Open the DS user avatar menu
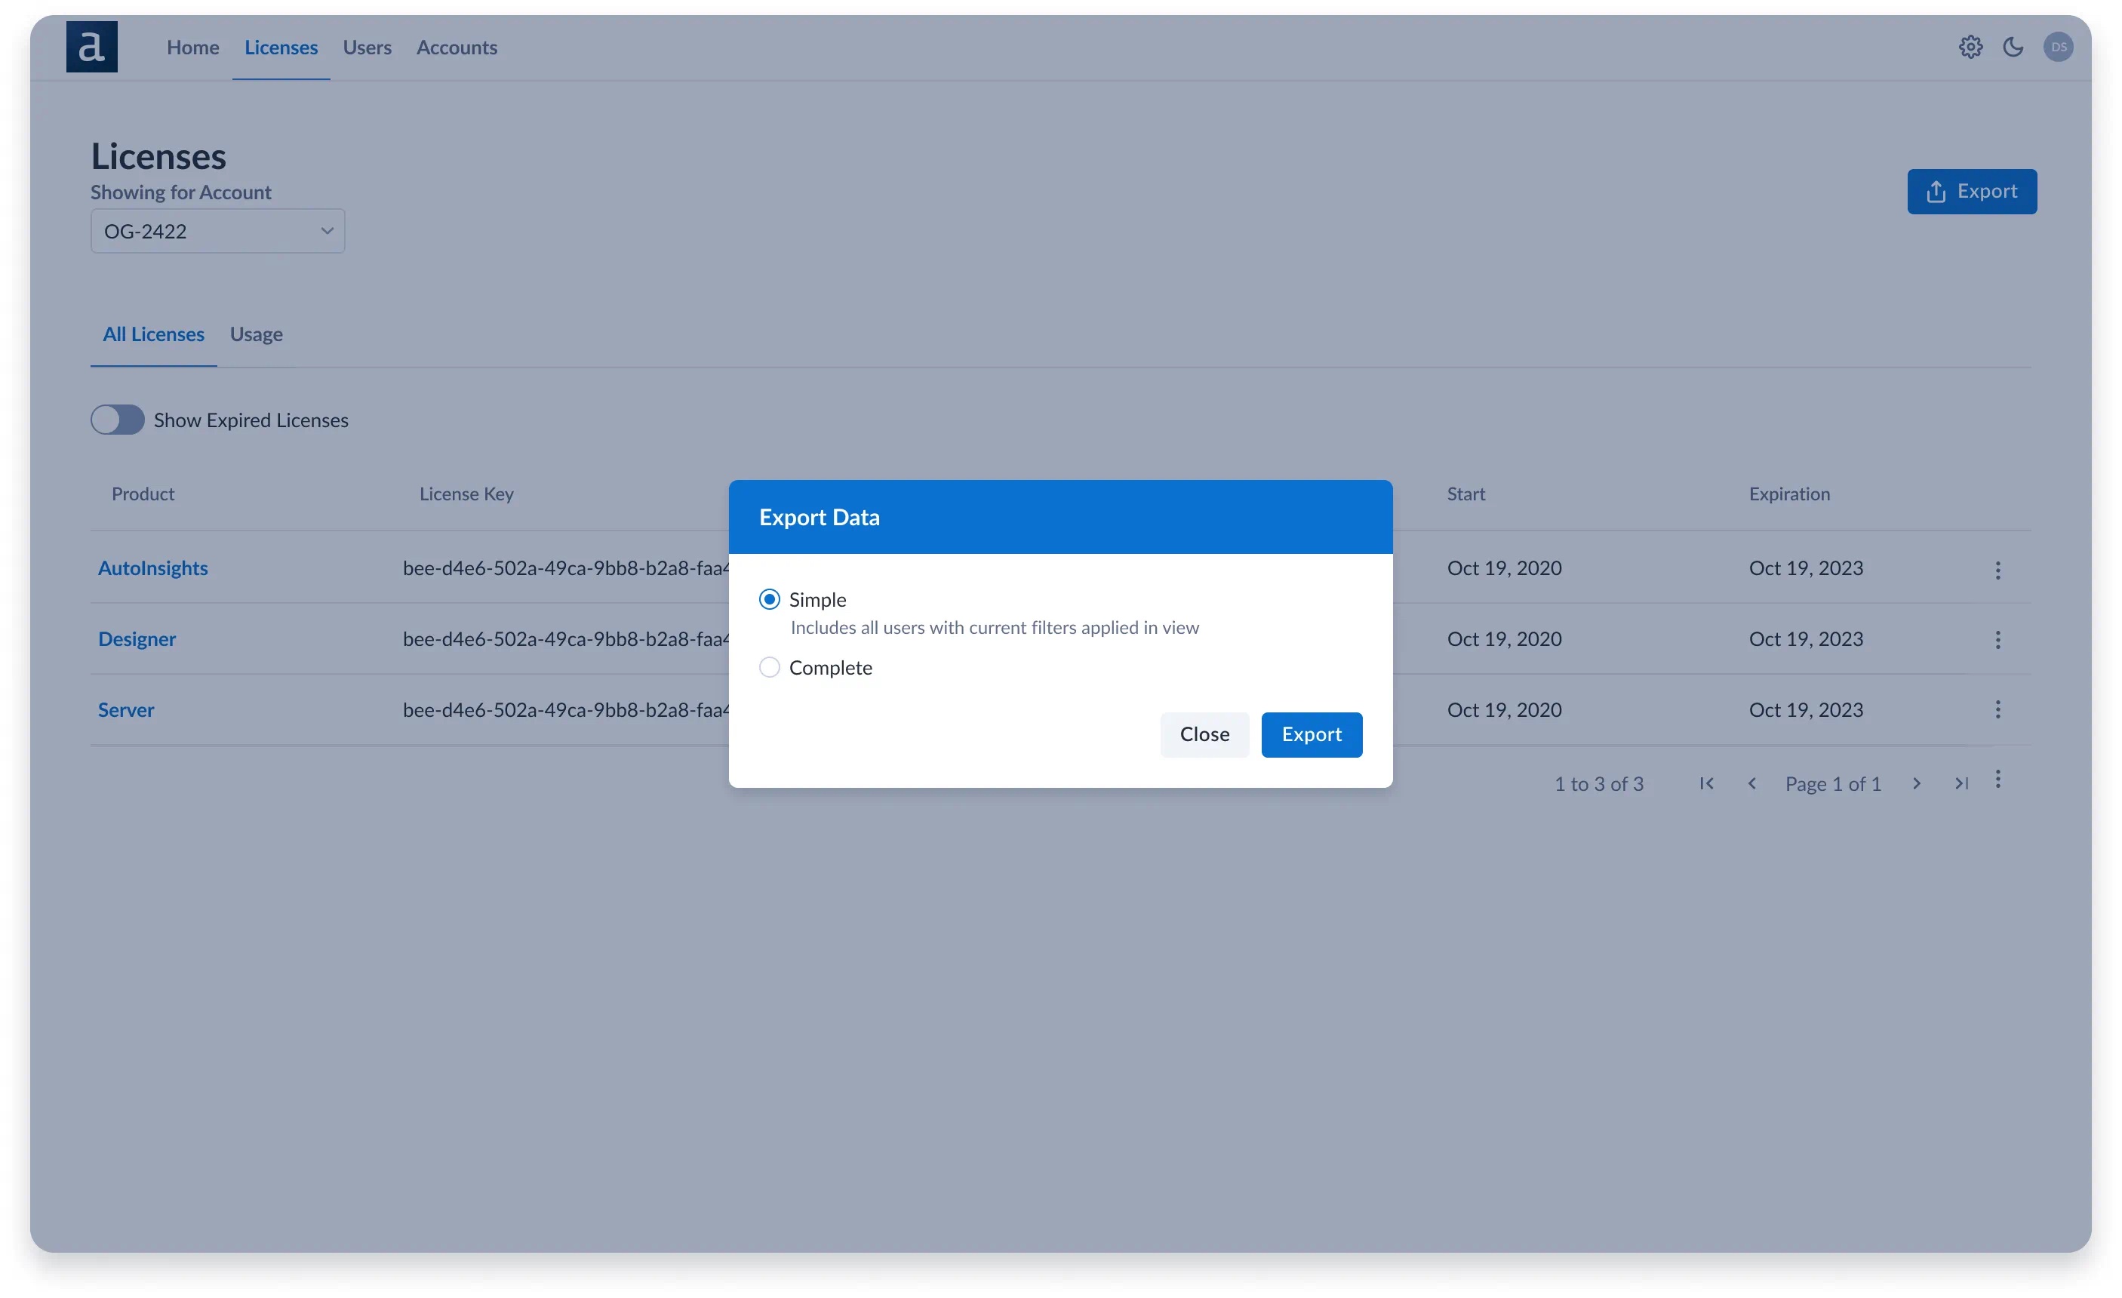The width and height of the screenshot is (2122, 1298). [2060, 47]
